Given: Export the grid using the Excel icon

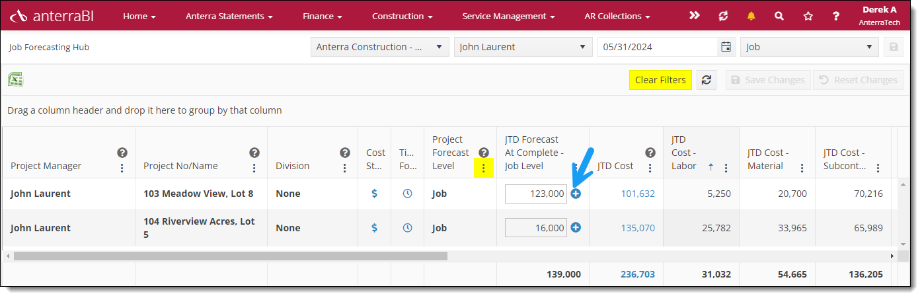Looking at the screenshot, I should [16, 80].
